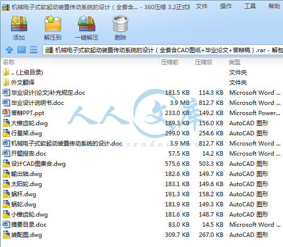The height and width of the screenshot is (247, 283).
Task: Open the 帮助 menu
Action: pos(274,6)
